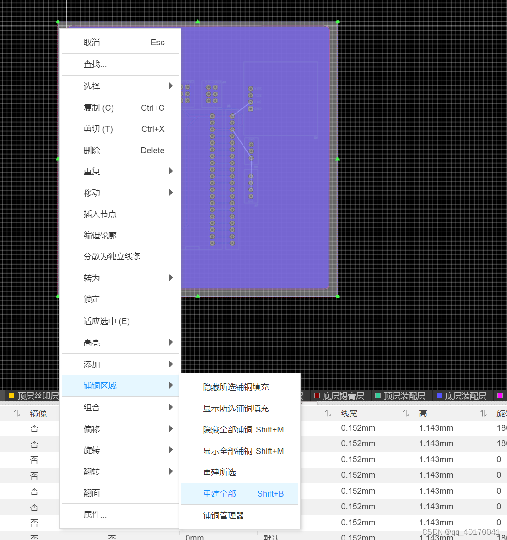This screenshot has width=507, height=540.
Task: Expand the 旋转 submenu arrow
Action: tap(171, 450)
